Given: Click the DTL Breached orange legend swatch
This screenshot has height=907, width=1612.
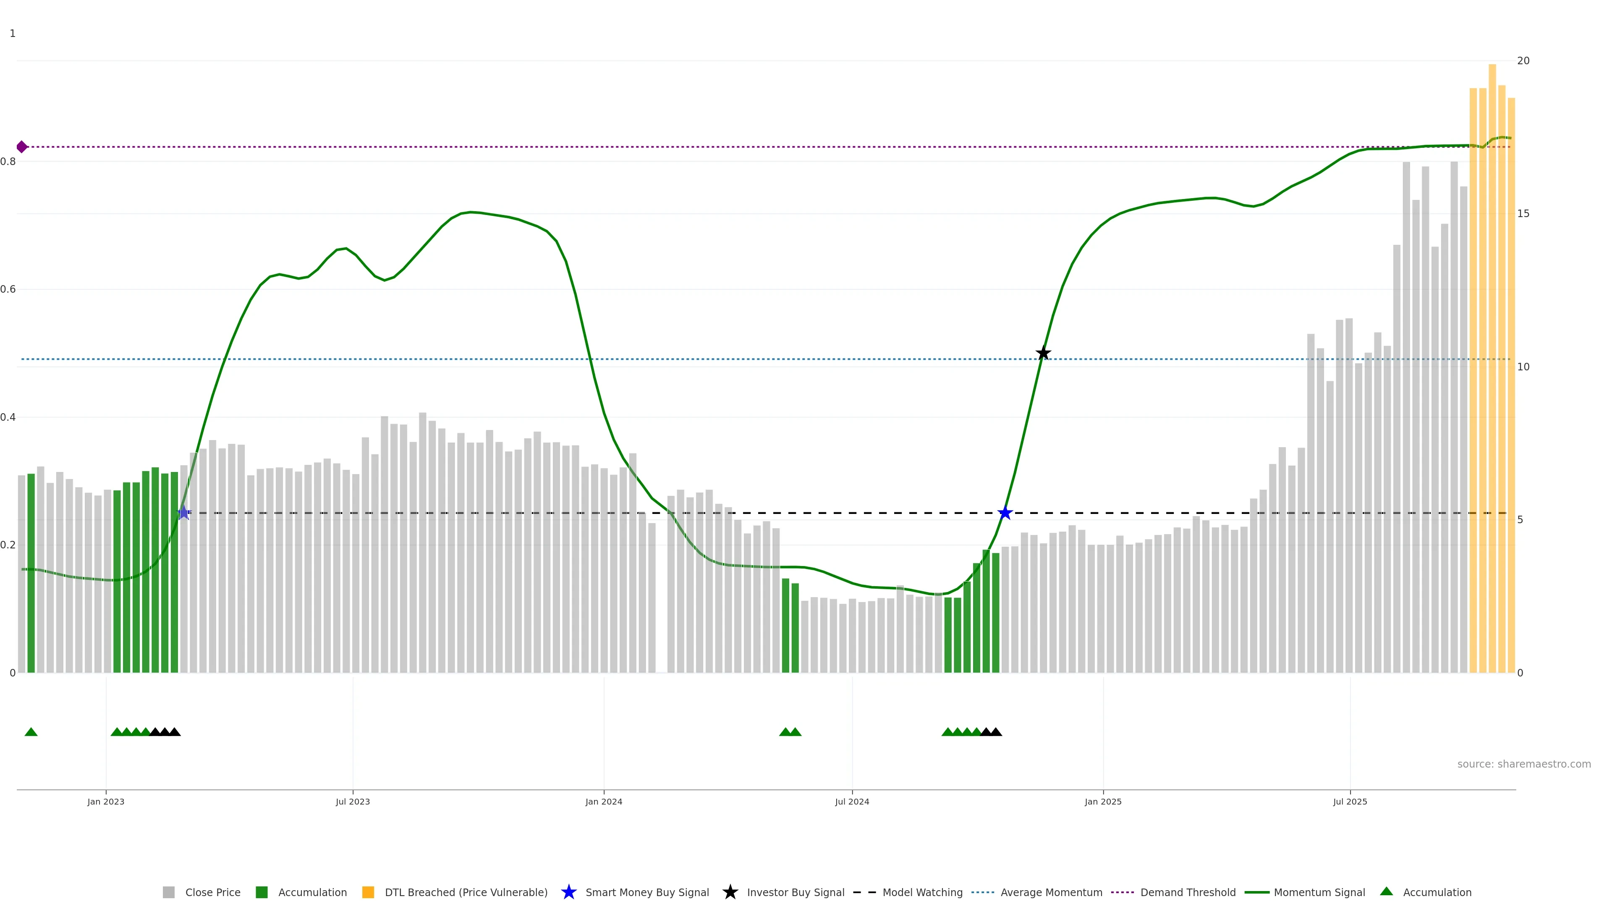Looking at the screenshot, I should (368, 892).
